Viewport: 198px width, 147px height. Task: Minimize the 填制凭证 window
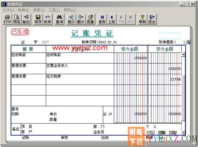coord(182,4)
